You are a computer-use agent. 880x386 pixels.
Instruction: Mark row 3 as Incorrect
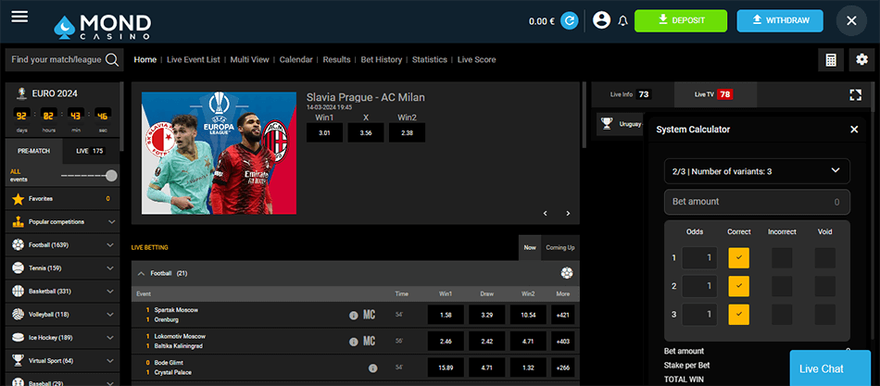tap(782, 314)
